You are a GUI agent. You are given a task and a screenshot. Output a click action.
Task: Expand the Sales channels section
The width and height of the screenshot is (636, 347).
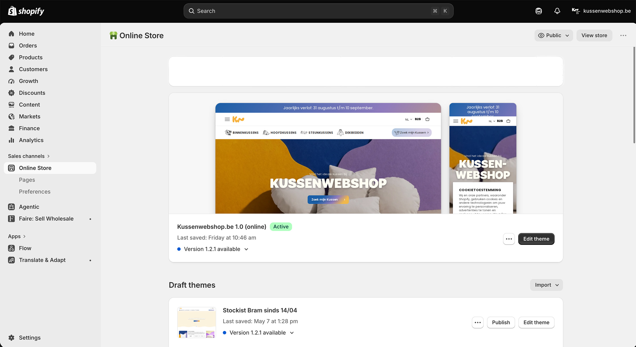click(x=29, y=156)
